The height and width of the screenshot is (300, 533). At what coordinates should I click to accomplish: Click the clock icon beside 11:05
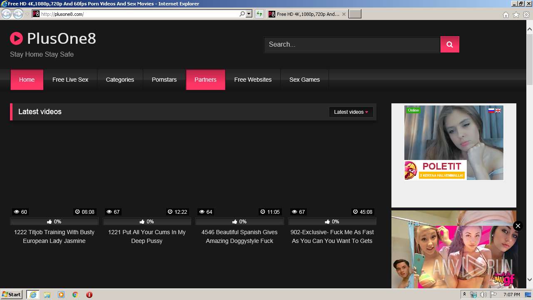tap(263, 212)
